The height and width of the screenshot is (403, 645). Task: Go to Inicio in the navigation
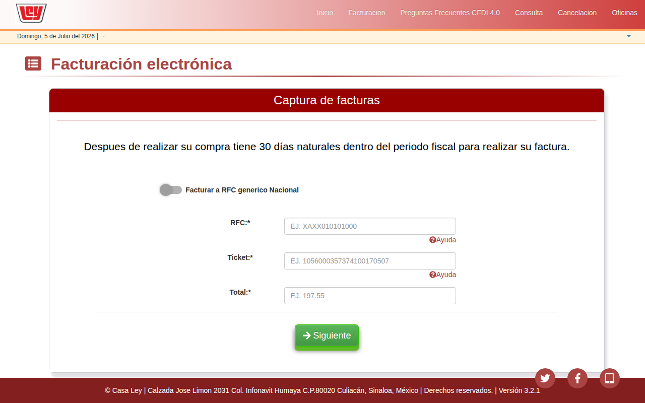325,13
